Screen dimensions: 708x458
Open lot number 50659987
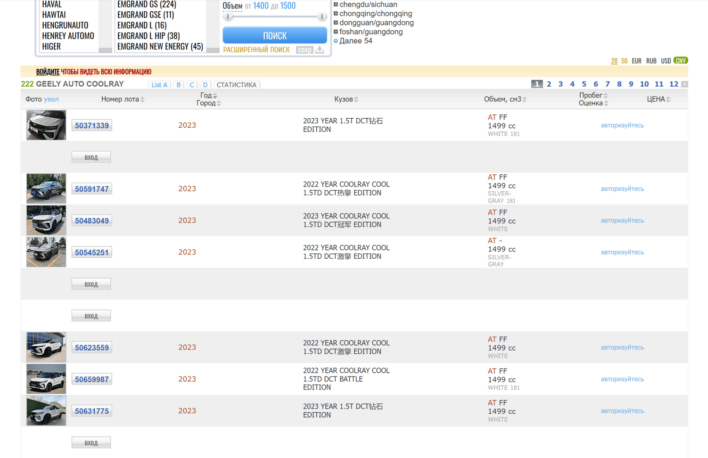(92, 379)
